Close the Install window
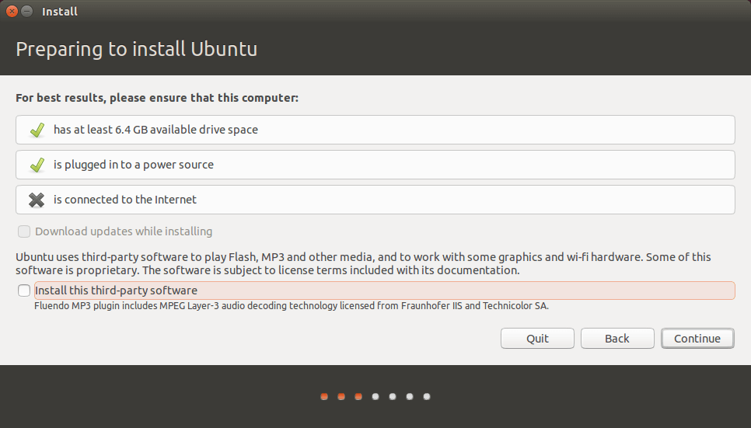Viewport: 751px width, 428px height. tap(12, 12)
